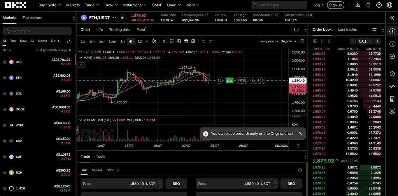Click the Limit 0 chart order tag

(258, 80)
